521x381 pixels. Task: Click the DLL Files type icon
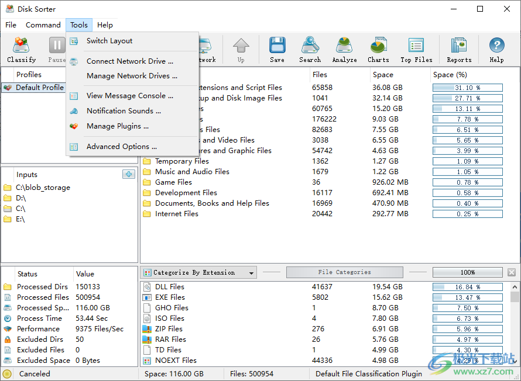pos(146,287)
